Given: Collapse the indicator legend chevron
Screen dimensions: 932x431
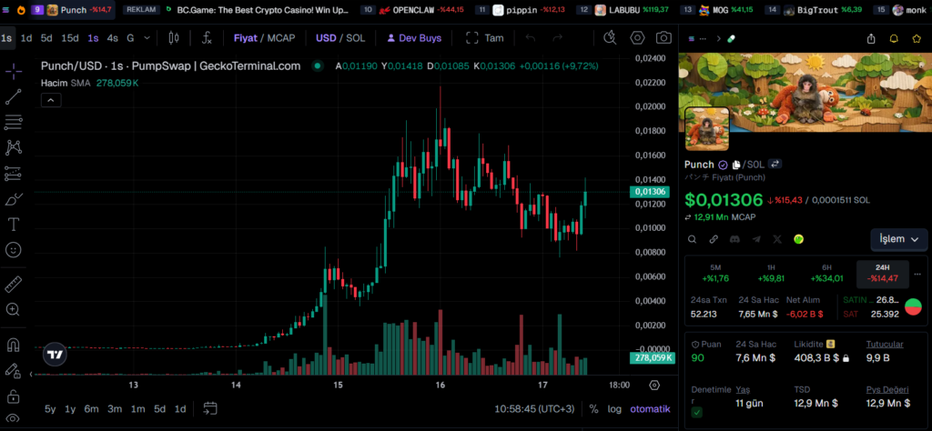Looking at the screenshot, I should (51, 99).
